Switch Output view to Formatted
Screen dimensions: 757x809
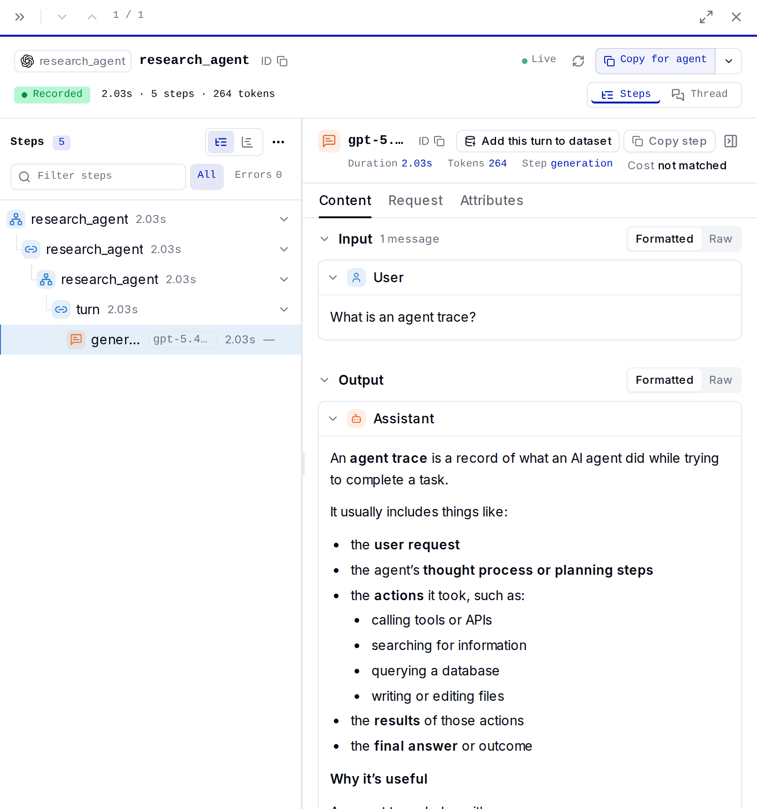click(x=664, y=380)
